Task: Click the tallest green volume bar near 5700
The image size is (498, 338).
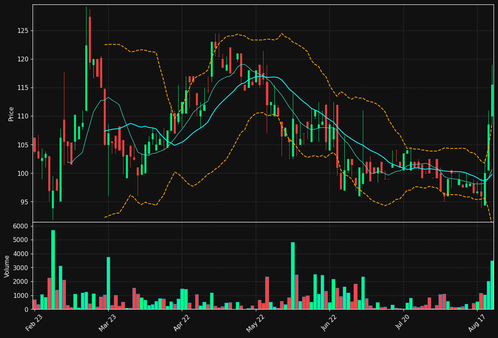Action: tap(53, 270)
